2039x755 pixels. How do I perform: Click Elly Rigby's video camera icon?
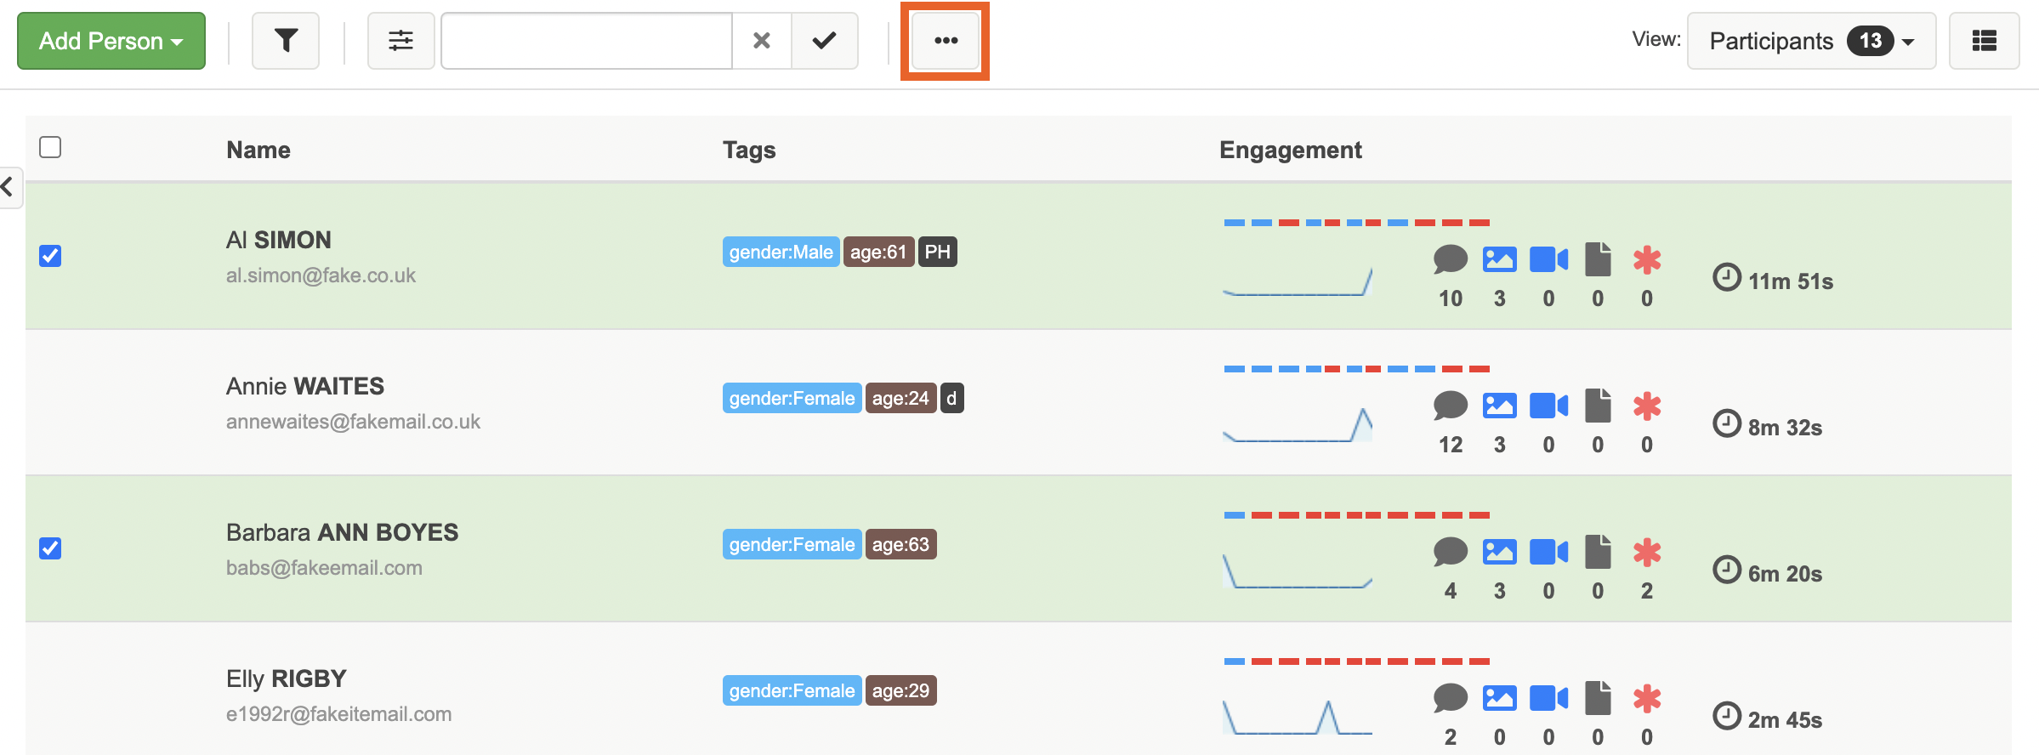click(1548, 699)
